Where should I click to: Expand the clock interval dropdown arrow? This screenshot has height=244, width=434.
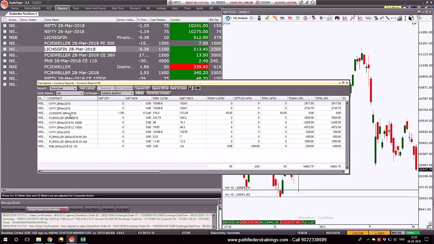tap(310, 18)
